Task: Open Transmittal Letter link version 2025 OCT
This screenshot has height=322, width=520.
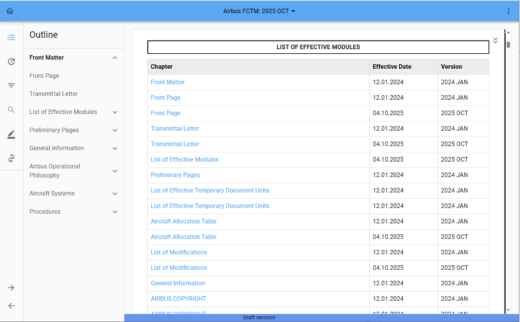Action: pos(175,144)
